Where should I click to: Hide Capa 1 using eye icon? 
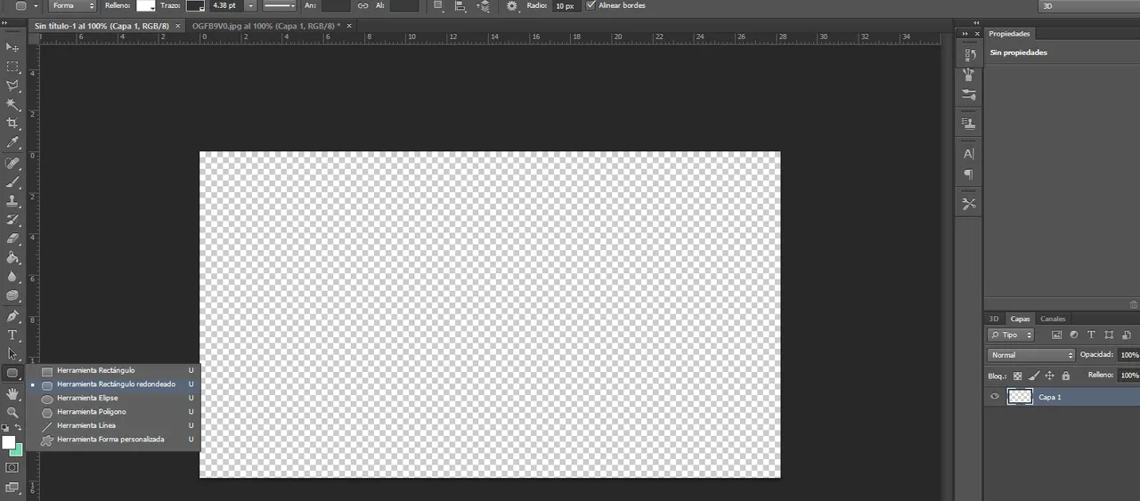(995, 397)
